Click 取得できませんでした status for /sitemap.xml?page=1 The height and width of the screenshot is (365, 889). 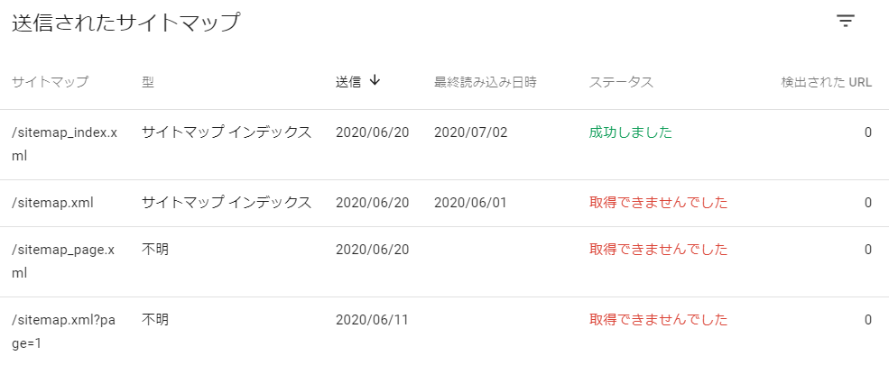pyautogui.click(x=658, y=320)
